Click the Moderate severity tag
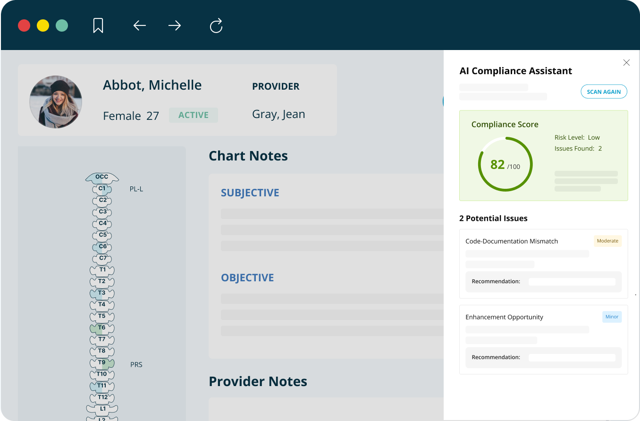This screenshot has width=640, height=421. point(607,241)
